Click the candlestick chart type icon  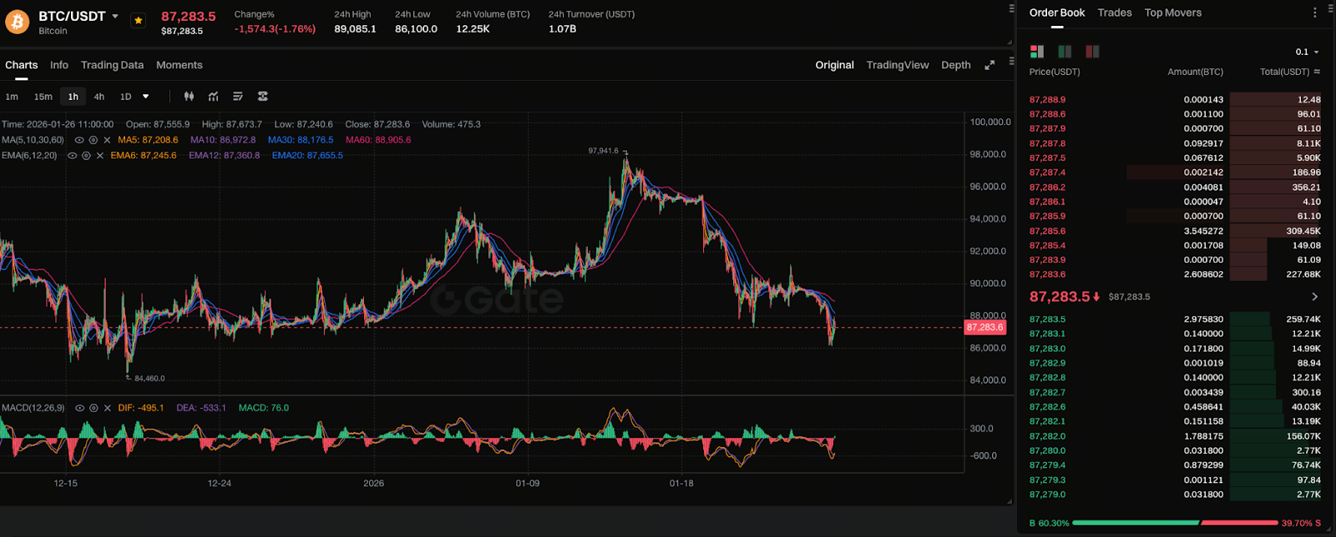pos(189,97)
